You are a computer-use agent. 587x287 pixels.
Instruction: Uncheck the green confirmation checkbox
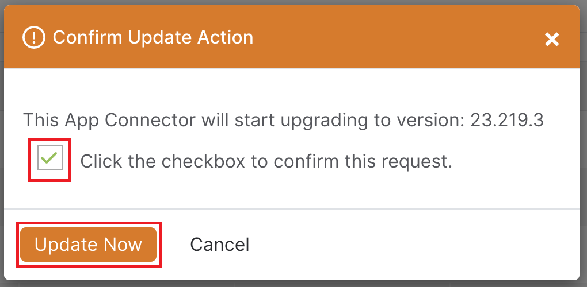(50, 158)
